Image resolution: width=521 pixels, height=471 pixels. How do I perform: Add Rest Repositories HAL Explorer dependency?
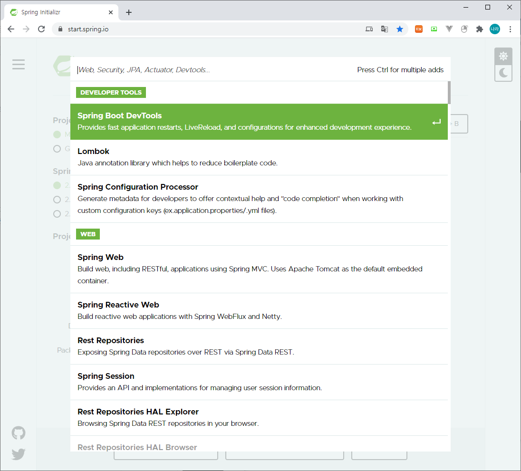coord(259,417)
